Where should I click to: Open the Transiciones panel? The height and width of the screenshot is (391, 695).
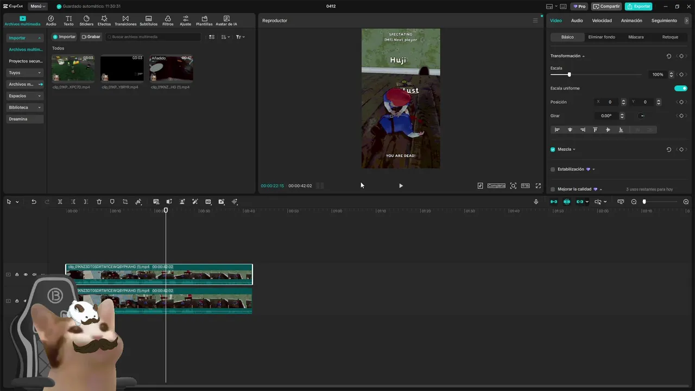point(125,21)
